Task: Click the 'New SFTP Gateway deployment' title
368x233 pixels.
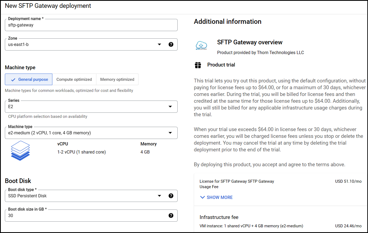Action: coord(48,6)
